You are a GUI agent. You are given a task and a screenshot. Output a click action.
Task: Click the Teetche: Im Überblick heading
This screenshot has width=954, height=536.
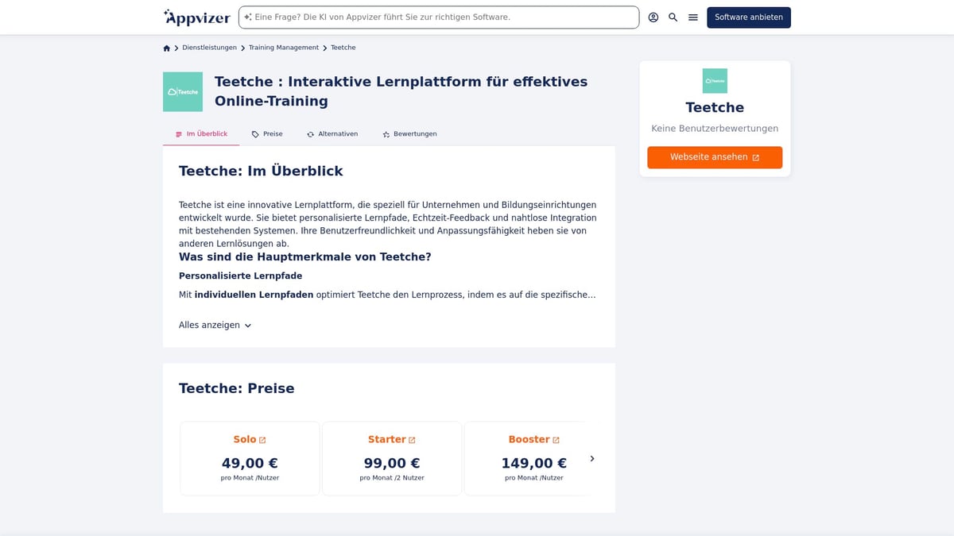[x=261, y=171]
